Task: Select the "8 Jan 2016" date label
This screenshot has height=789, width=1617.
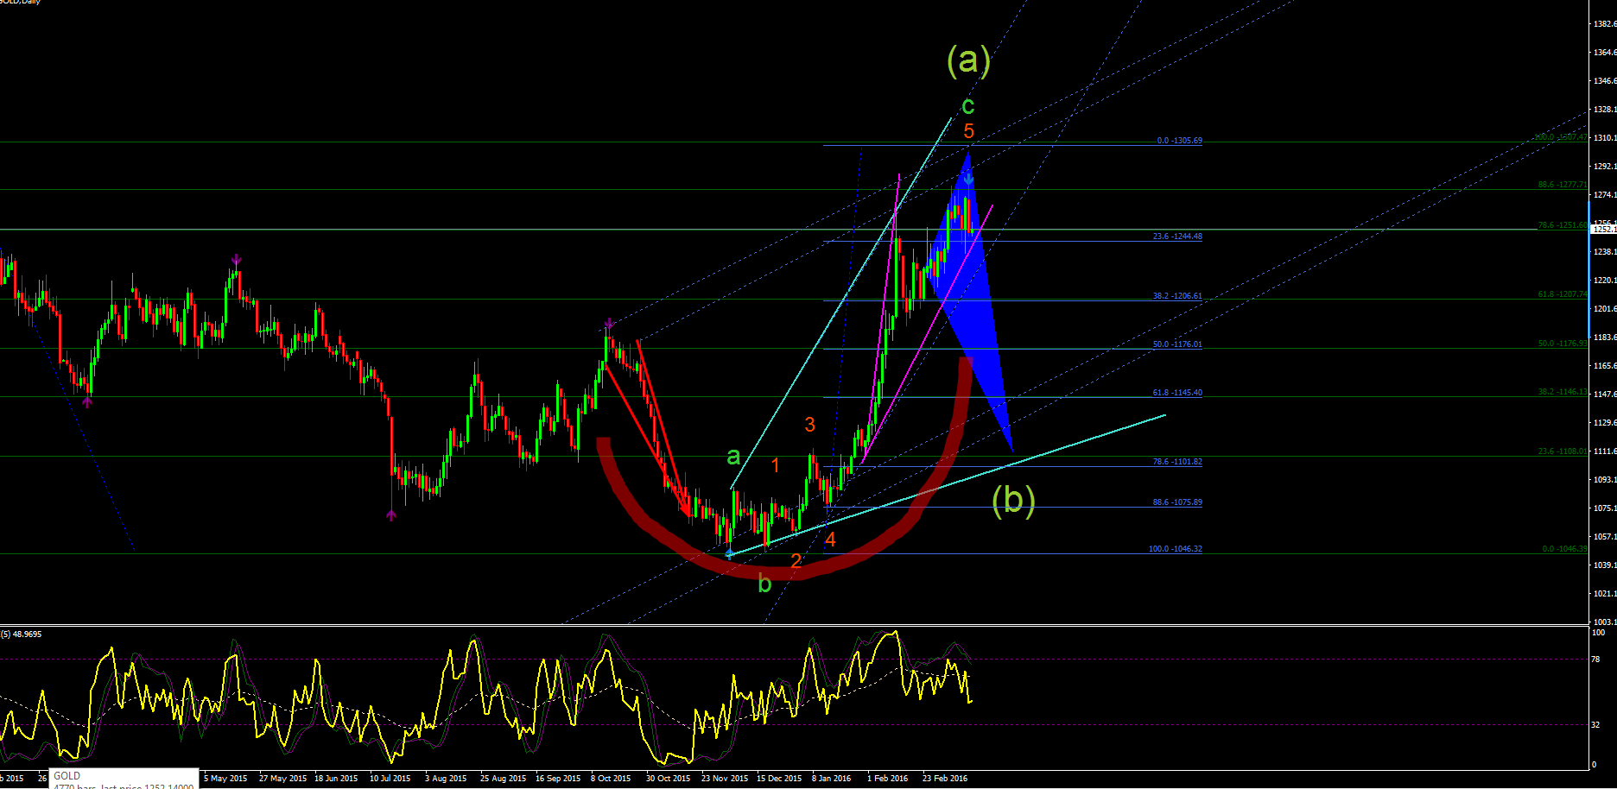Action: [831, 779]
